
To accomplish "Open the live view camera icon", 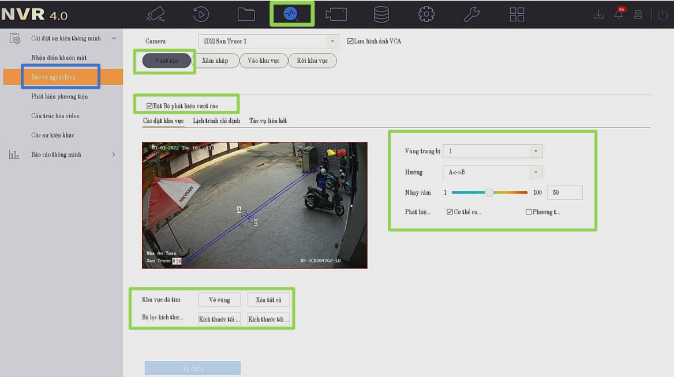I will coord(155,14).
